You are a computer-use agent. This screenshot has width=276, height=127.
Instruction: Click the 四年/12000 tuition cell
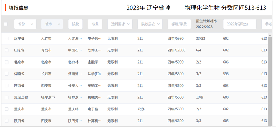point(176,50)
